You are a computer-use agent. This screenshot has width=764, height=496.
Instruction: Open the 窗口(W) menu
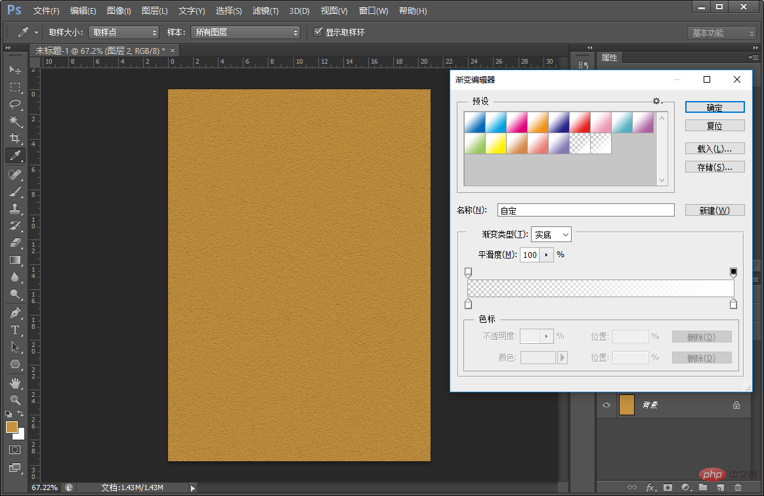(373, 10)
